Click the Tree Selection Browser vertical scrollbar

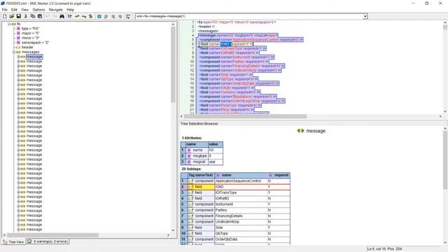pyautogui.click(x=445, y=160)
